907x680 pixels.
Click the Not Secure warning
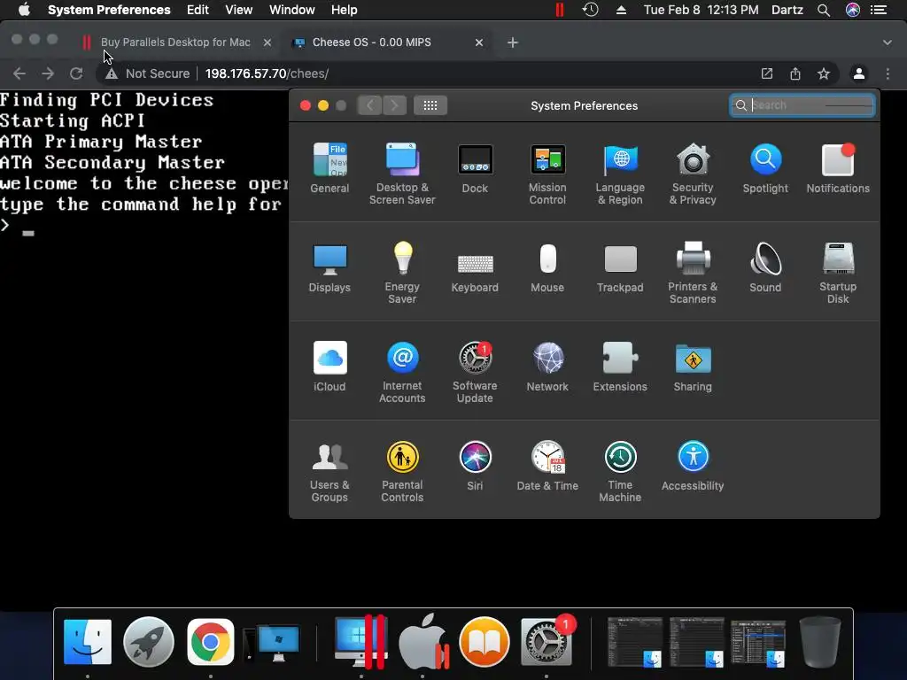[x=148, y=73]
